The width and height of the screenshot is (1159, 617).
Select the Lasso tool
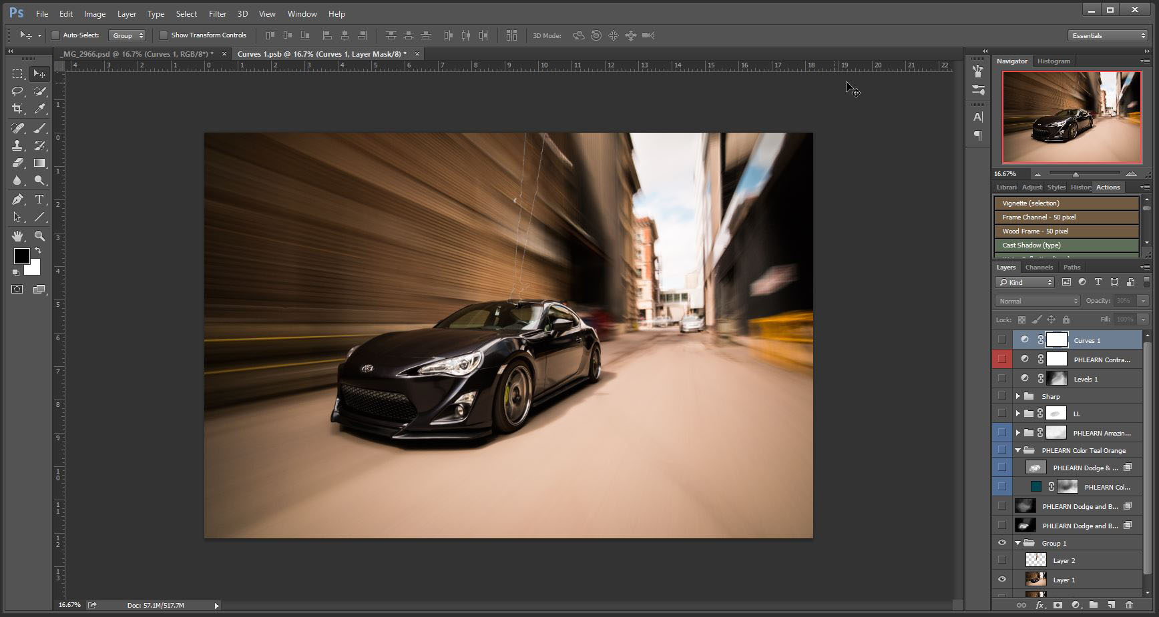pyautogui.click(x=18, y=91)
